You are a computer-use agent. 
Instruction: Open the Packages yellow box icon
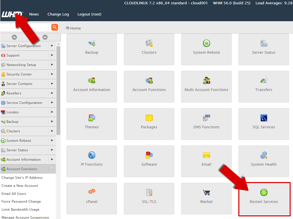click(149, 118)
